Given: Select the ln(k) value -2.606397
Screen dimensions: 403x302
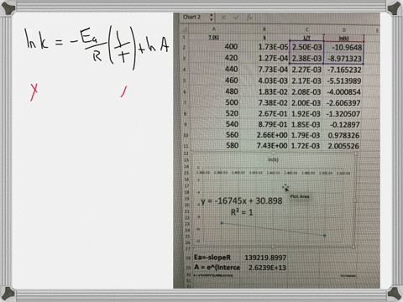Looking at the screenshot, I should [x=343, y=103].
